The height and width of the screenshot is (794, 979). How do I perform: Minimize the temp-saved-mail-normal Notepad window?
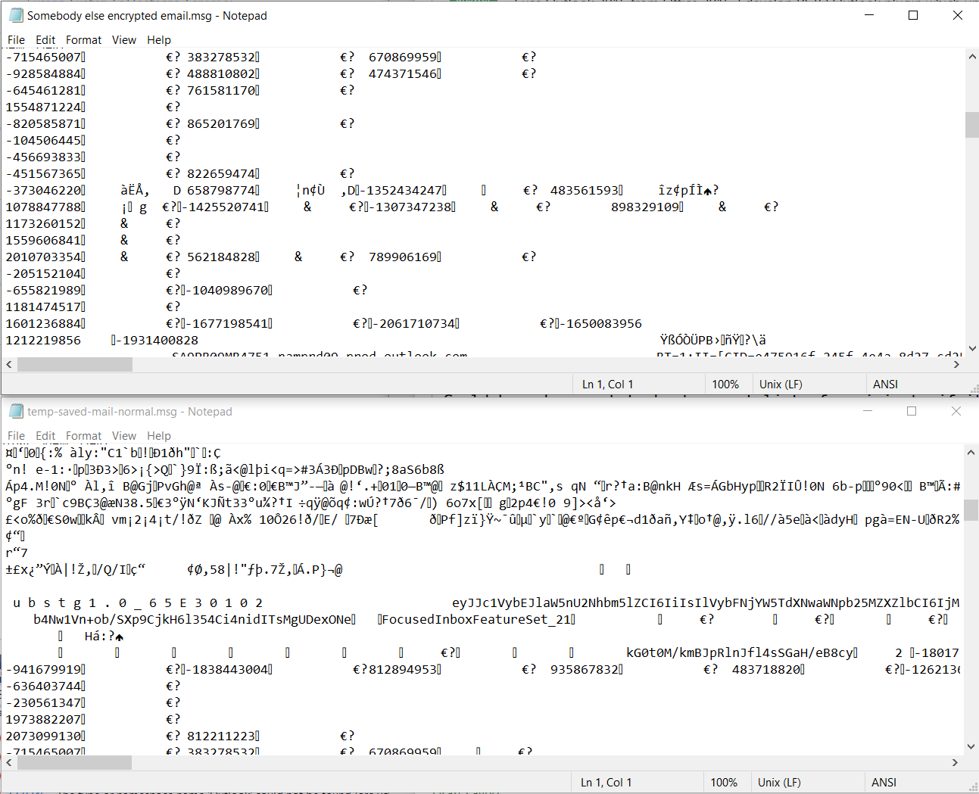pos(868,411)
